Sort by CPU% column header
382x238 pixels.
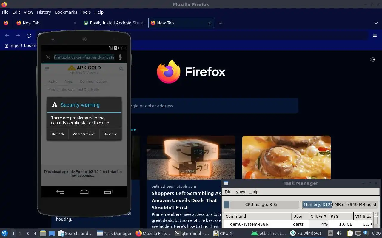318,216
